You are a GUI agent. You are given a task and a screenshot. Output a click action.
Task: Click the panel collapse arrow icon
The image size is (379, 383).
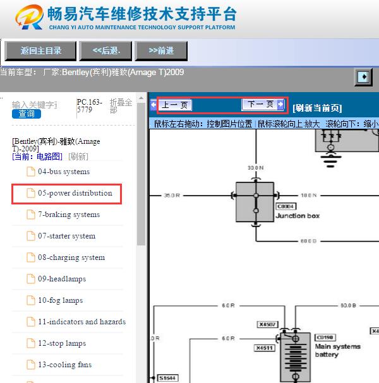click(364, 77)
